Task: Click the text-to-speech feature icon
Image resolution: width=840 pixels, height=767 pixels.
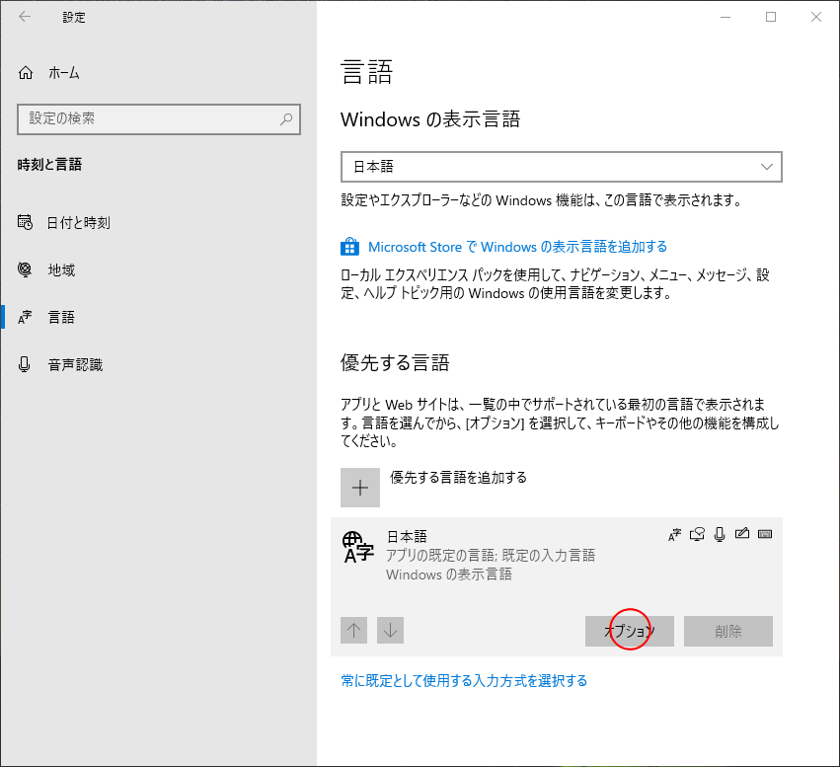Action: [697, 534]
